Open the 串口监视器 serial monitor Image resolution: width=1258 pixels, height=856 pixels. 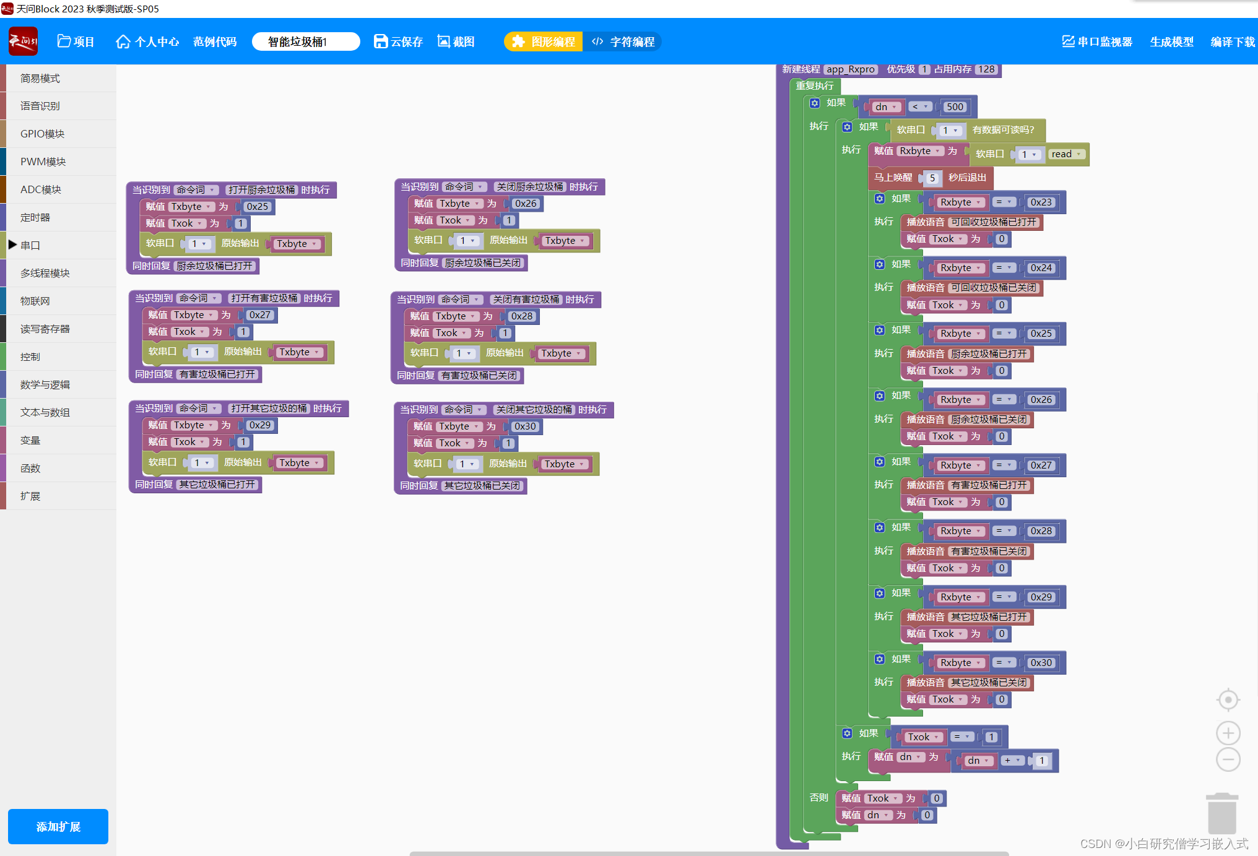coord(1097,41)
